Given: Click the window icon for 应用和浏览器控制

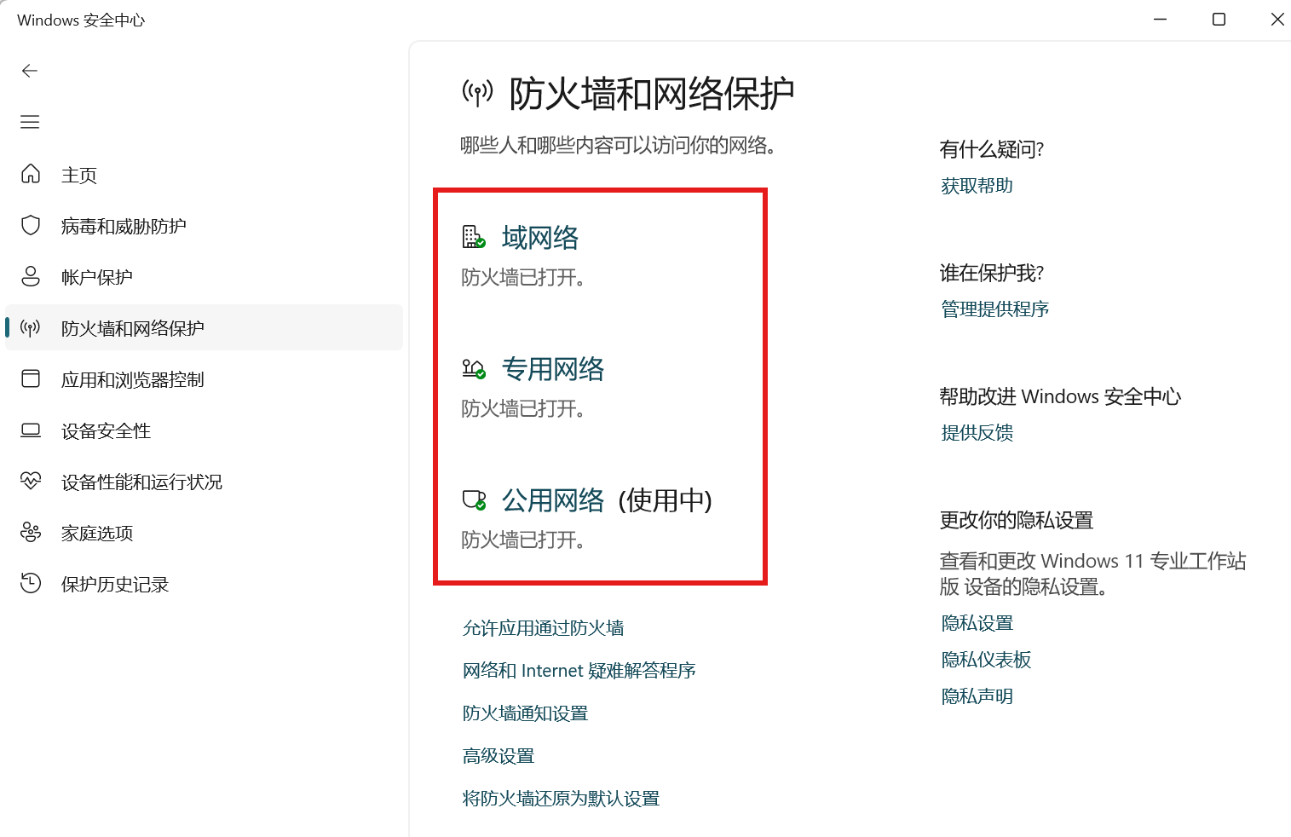Looking at the screenshot, I should [x=31, y=379].
